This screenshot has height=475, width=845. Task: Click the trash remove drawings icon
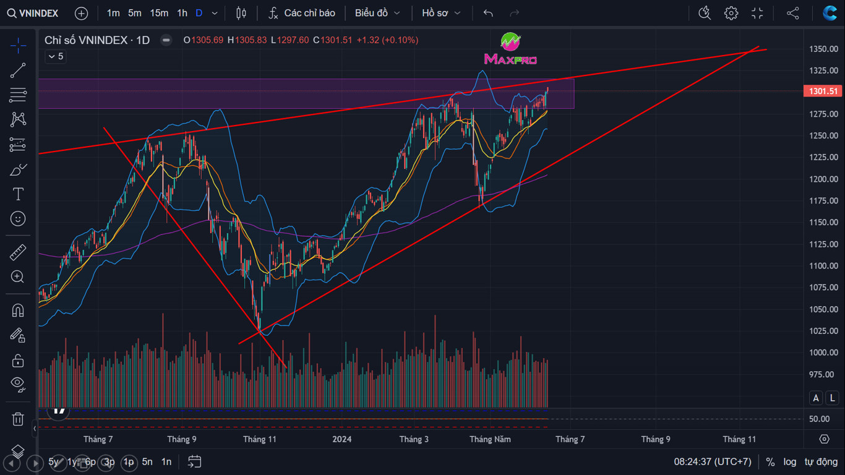point(18,419)
